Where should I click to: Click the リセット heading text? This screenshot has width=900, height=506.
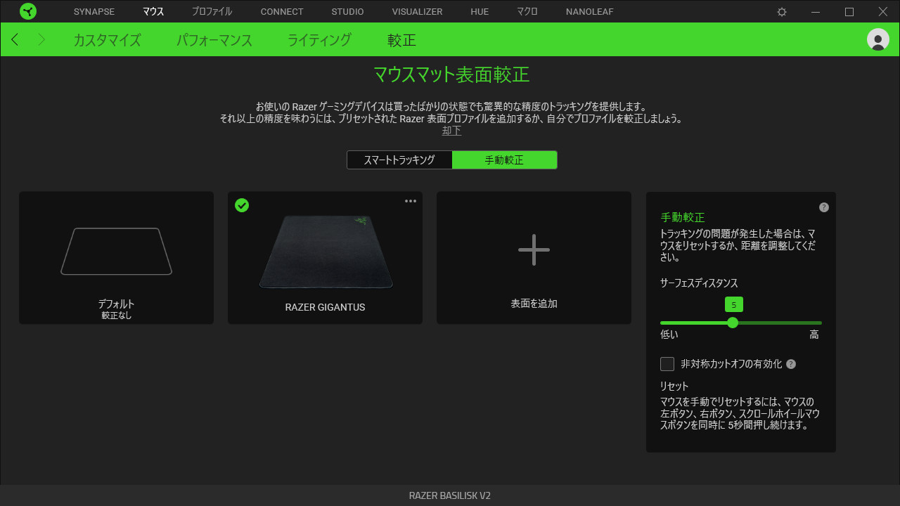(674, 386)
